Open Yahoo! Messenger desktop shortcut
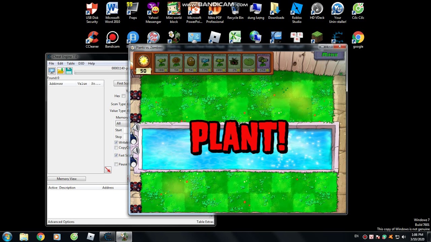This screenshot has width=431, height=242. pos(154,13)
